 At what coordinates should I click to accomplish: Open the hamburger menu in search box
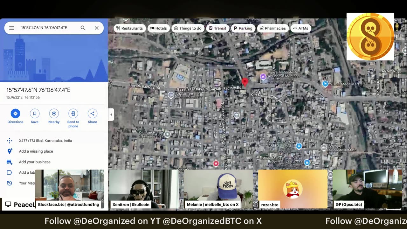coord(12,28)
